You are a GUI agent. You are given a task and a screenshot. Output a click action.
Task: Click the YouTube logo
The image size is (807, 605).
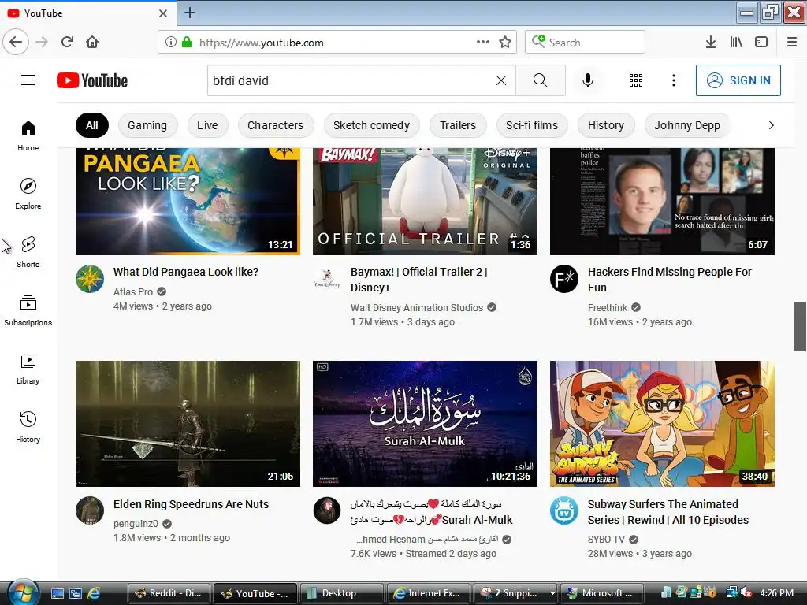(x=92, y=80)
